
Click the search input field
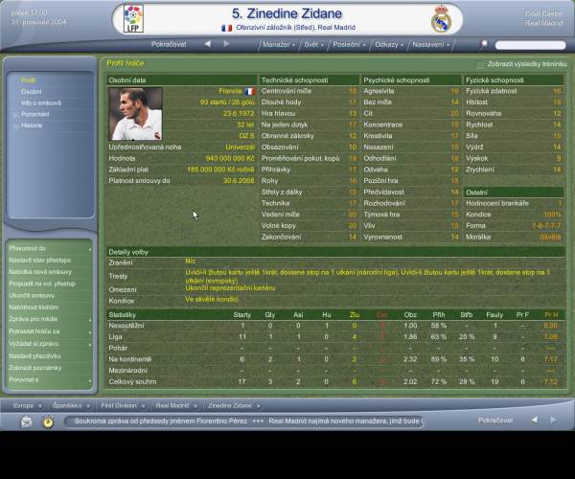530,45
